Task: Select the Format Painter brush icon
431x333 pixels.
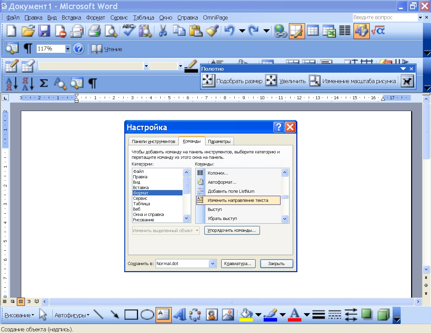Action: tap(212, 31)
